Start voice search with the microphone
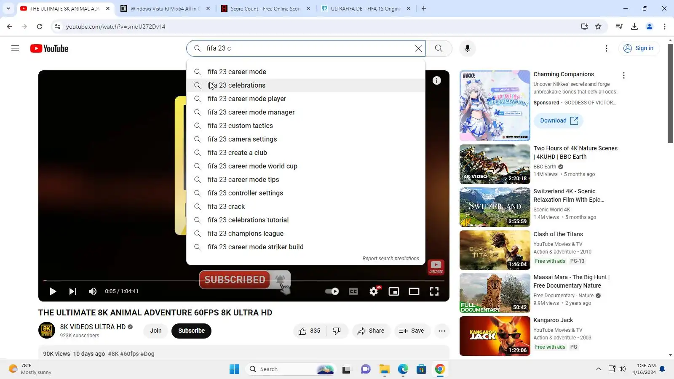The height and width of the screenshot is (379, 674). pos(468,48)
